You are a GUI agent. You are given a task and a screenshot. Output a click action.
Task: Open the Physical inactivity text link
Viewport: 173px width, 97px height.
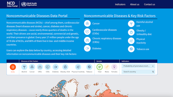pyautogui.click(x=141, y=41)
